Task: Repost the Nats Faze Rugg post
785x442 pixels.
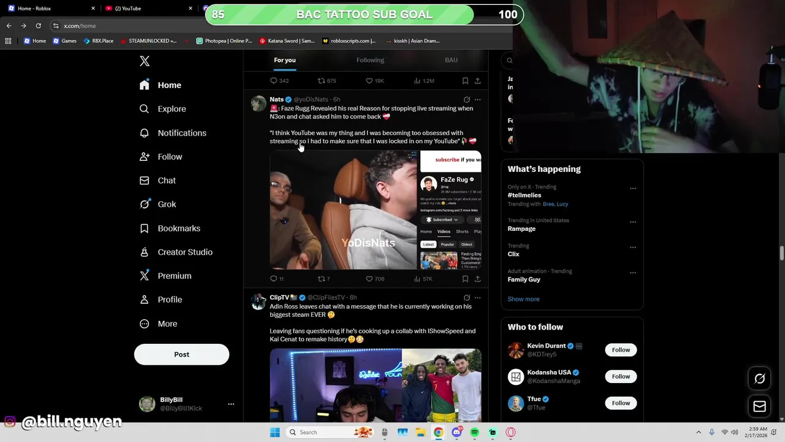Action: coord(321,279)
